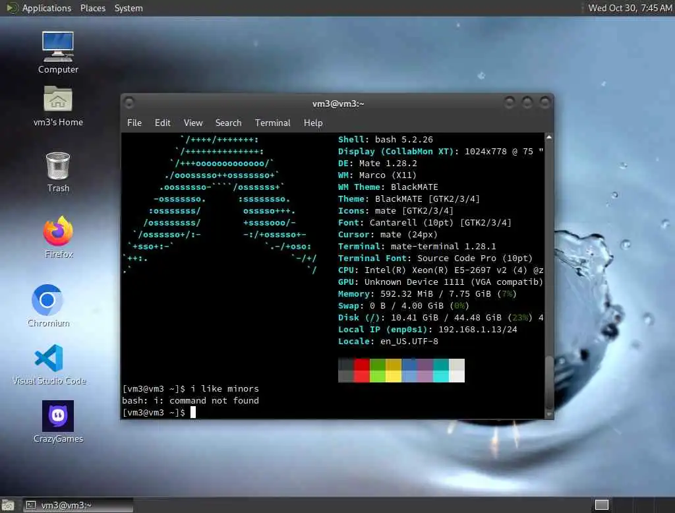Click the purple color block in terminal
Viewport: 675px width, 513px height.
click(425, 371)
